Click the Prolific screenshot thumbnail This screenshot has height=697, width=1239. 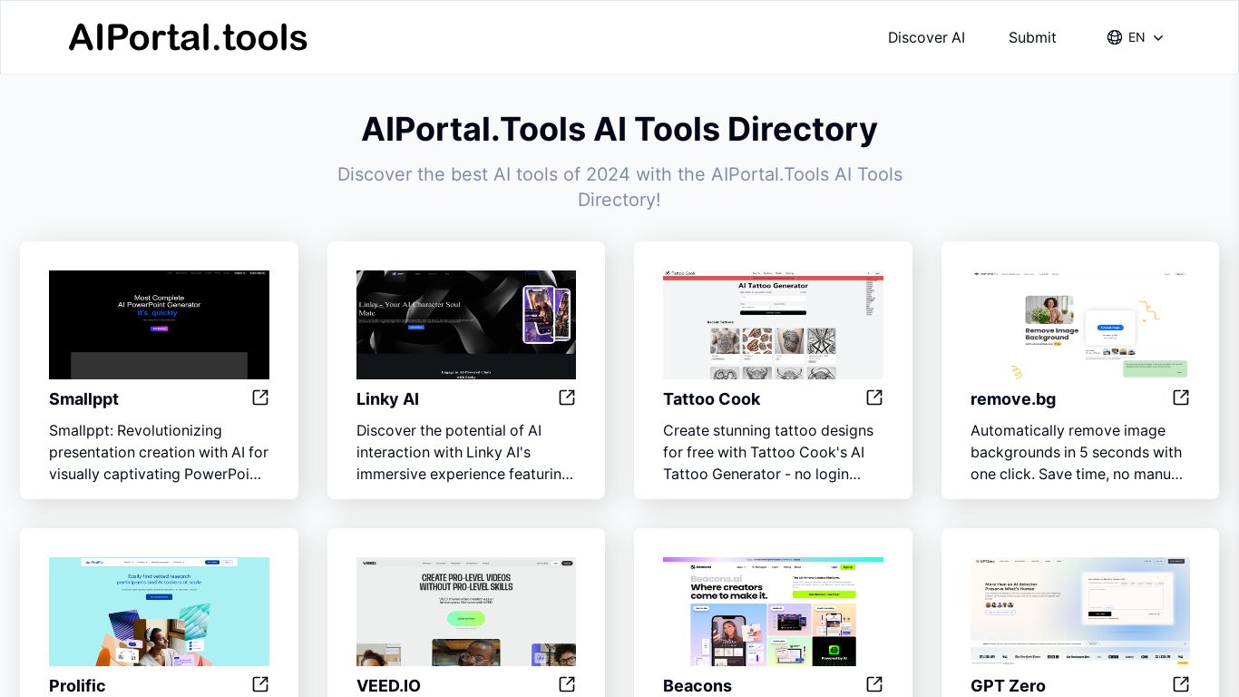point(159,612)
